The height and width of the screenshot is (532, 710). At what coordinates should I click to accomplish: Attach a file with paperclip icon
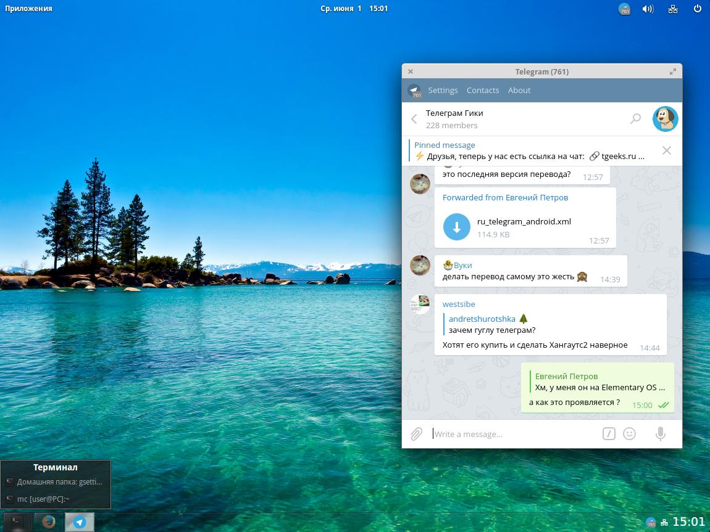coord(416,434)
